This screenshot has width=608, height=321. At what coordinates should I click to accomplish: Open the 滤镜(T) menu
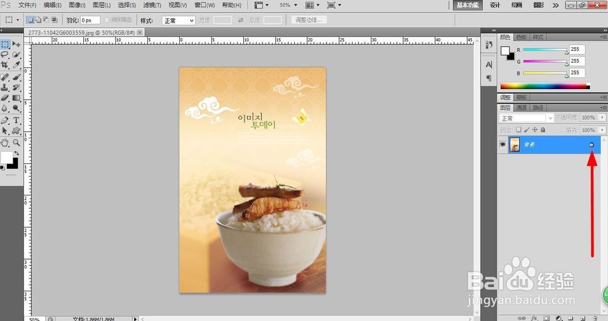tap(152, 5)
